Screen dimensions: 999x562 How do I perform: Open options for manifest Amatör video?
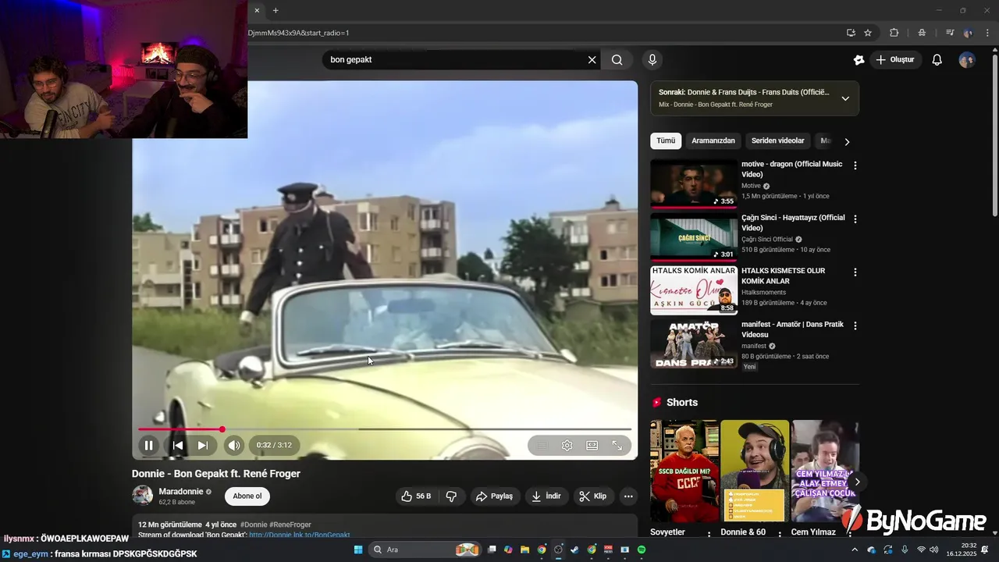pyautogui.click(x=855, y=325)
